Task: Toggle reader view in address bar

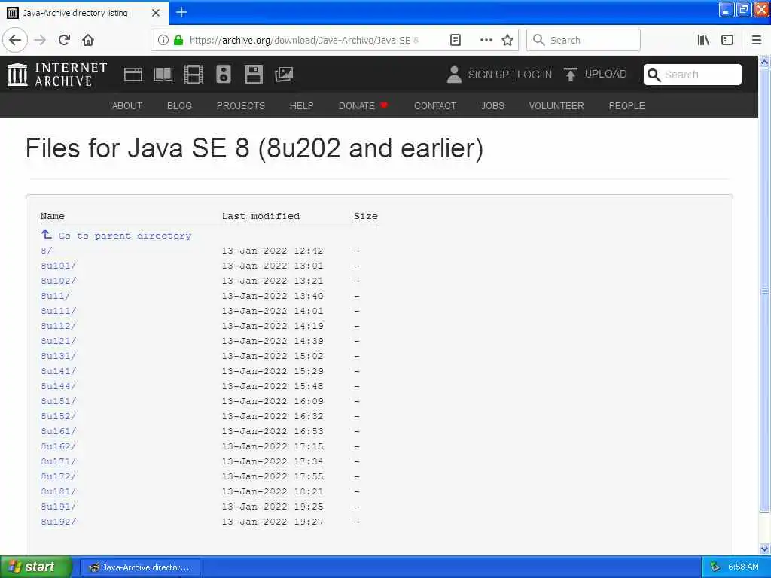Action: [456, 40]
